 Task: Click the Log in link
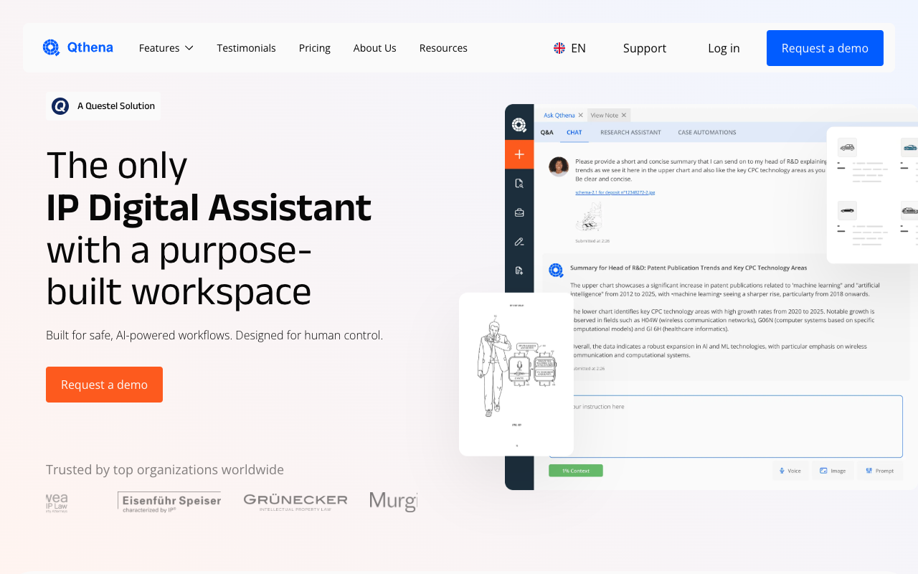tap(724, 48)
